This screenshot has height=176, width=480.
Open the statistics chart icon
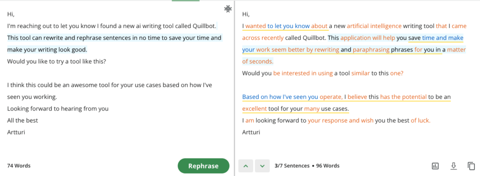[435, 166]
